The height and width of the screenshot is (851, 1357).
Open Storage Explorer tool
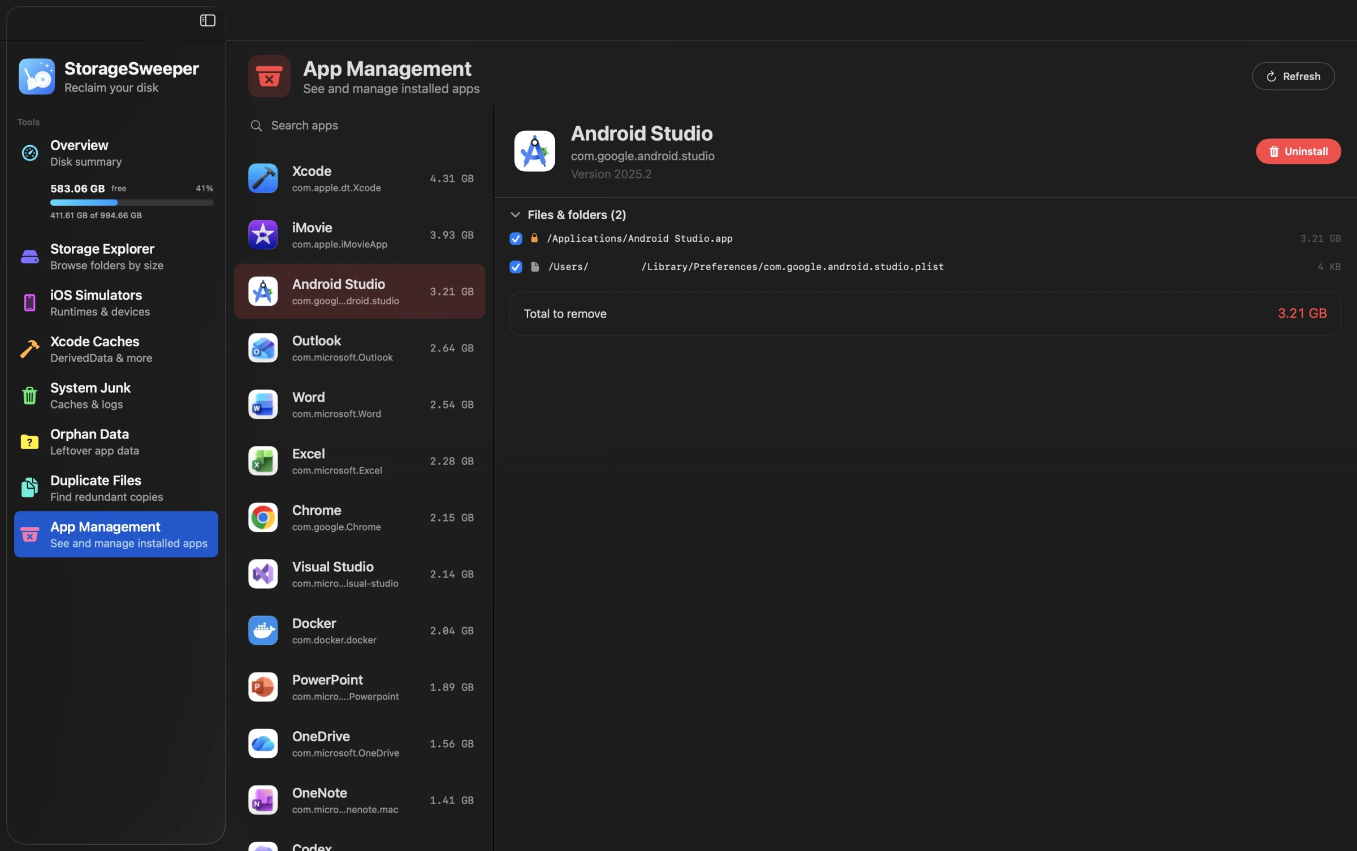click(116, 257)
